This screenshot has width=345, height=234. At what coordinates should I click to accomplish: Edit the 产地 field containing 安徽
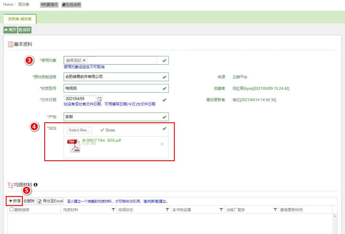click(x=116, y=117)
